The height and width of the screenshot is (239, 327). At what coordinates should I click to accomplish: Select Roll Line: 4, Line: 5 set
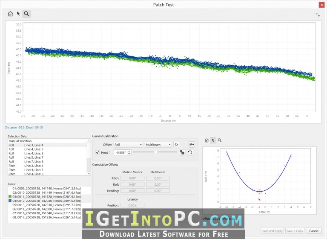[47, 149]
